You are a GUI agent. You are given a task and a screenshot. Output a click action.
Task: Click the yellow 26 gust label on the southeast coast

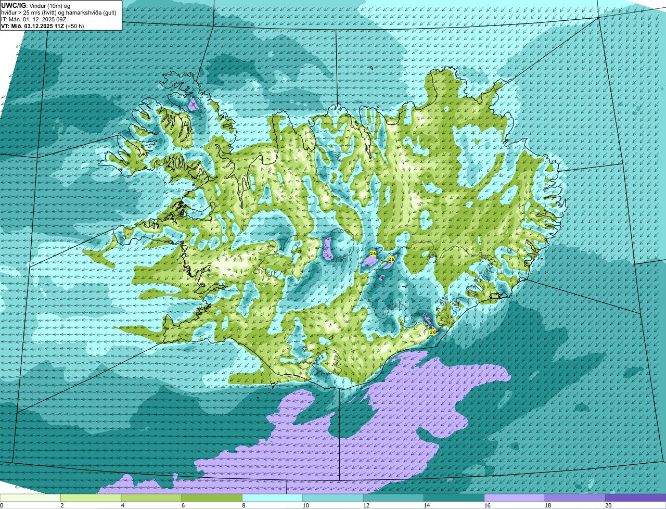(x=433, y=332)
